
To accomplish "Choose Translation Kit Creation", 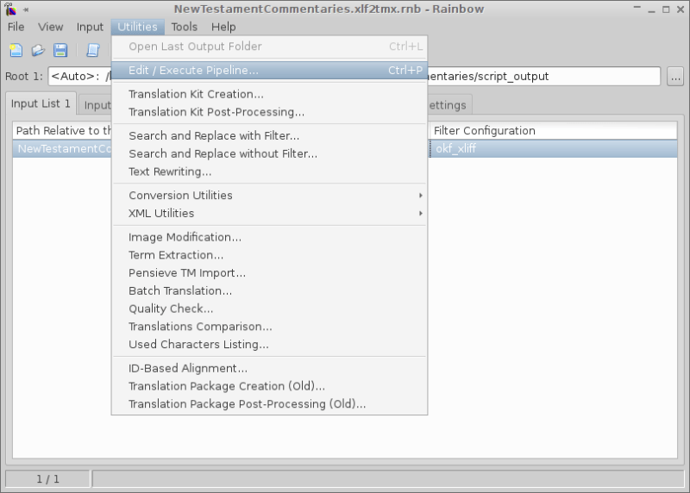I will pyautogui.click(x=269, y=94).
